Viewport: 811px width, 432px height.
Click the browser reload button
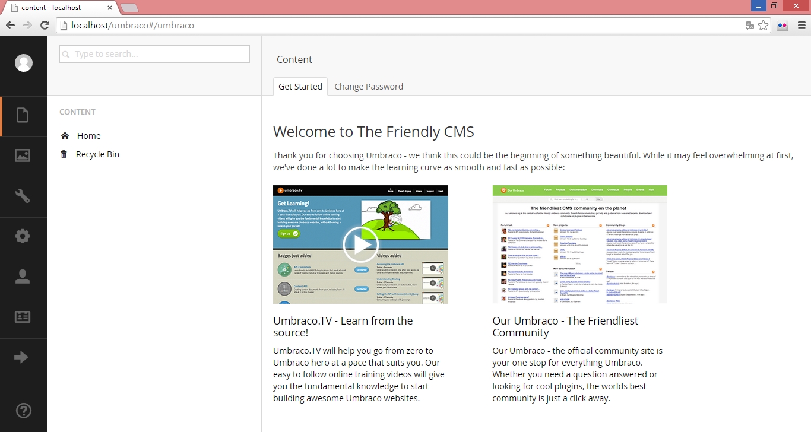45,26
